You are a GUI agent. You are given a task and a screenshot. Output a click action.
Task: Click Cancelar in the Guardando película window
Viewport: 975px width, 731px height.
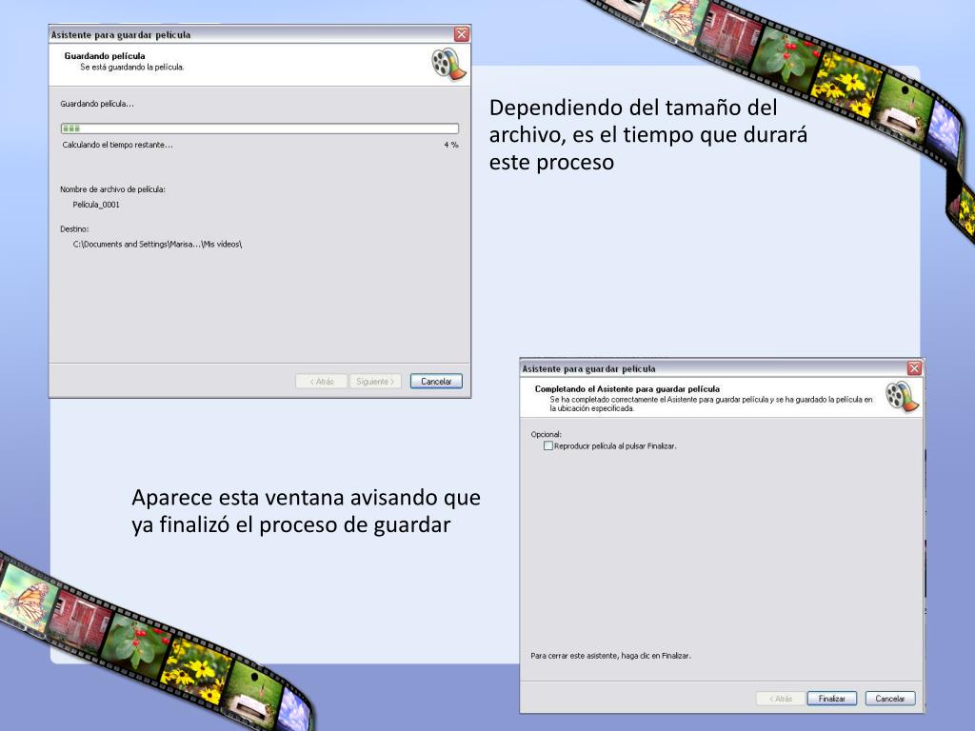point(436,381)
